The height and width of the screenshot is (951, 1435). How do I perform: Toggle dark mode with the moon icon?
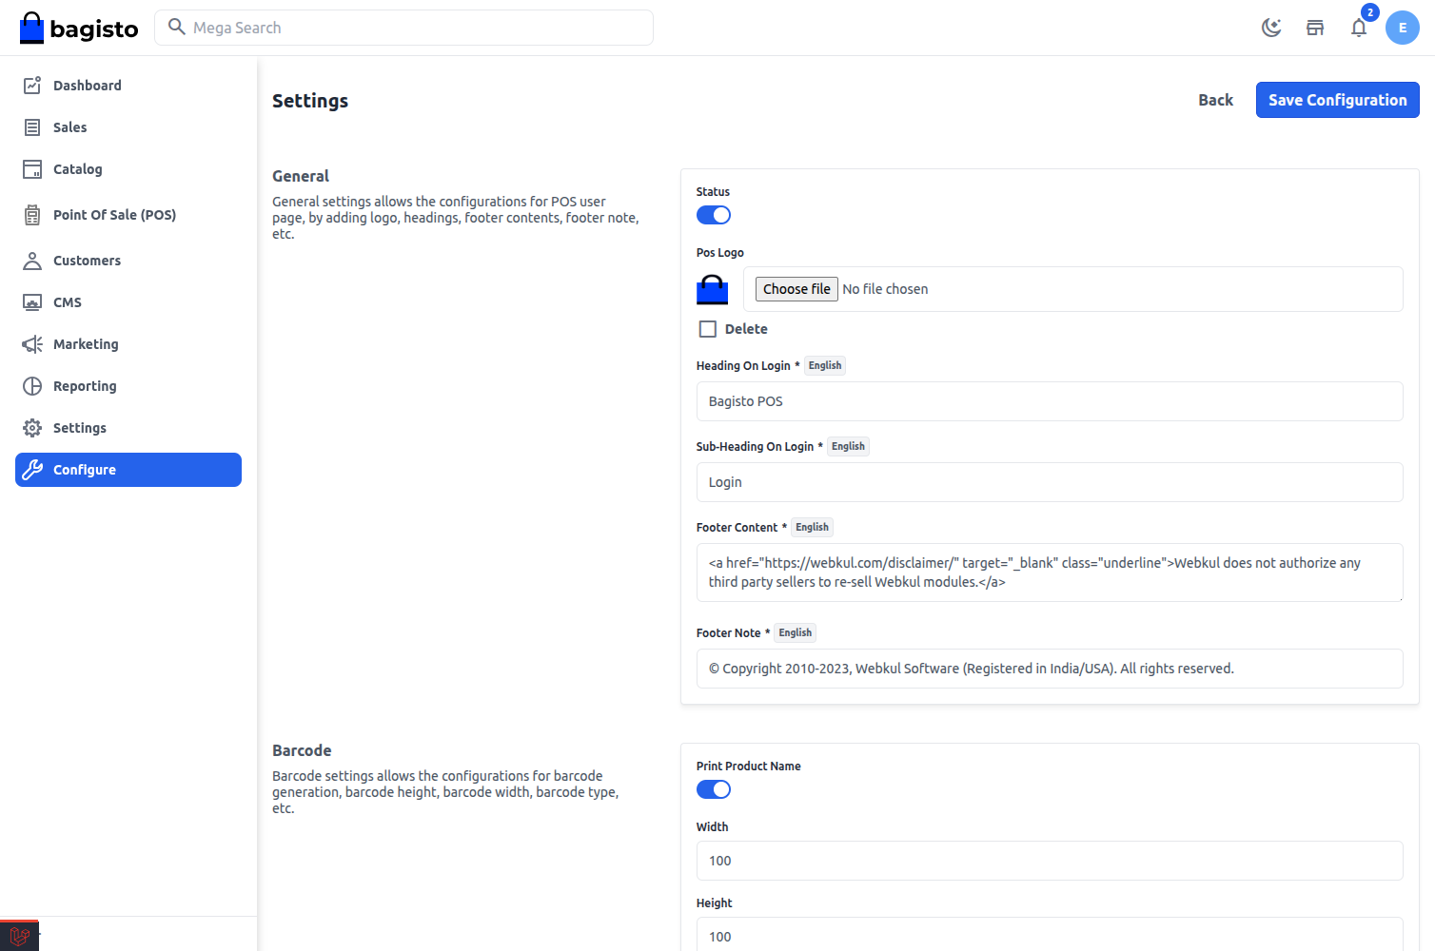click(x=1271, y=28)
